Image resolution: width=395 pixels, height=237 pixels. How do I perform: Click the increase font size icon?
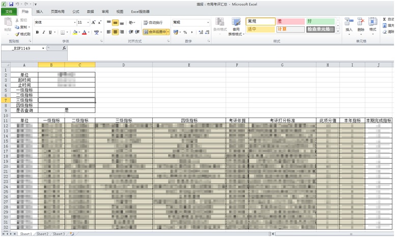93,22
